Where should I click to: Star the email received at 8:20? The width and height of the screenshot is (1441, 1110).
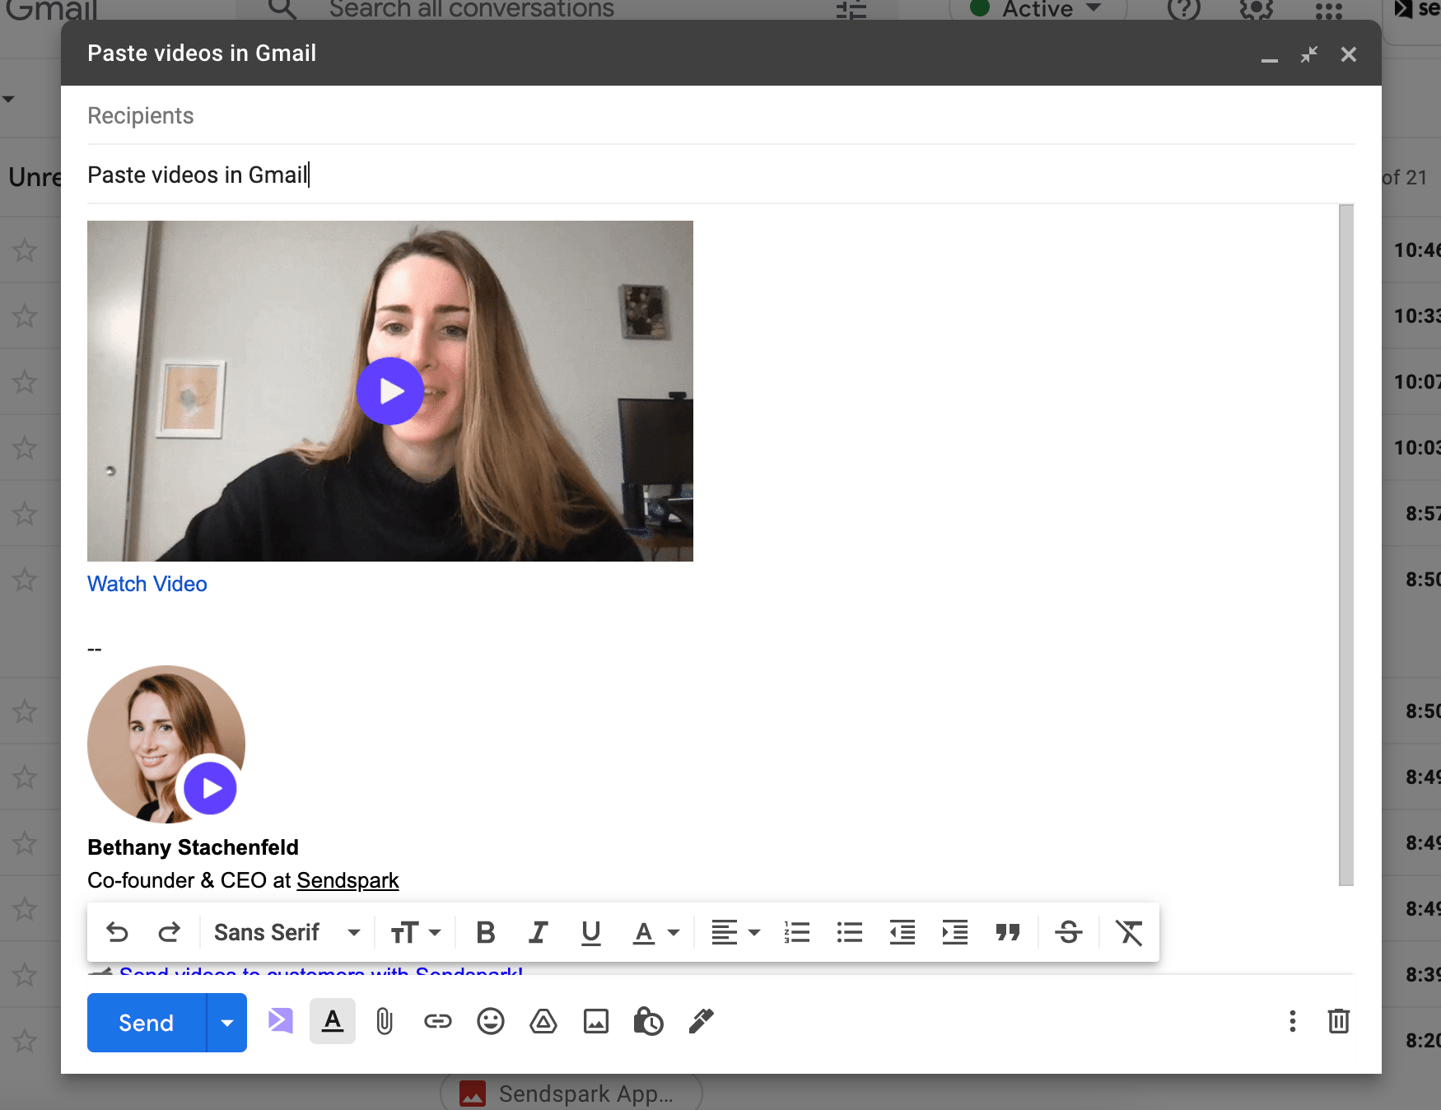(x=25, y=1041)
